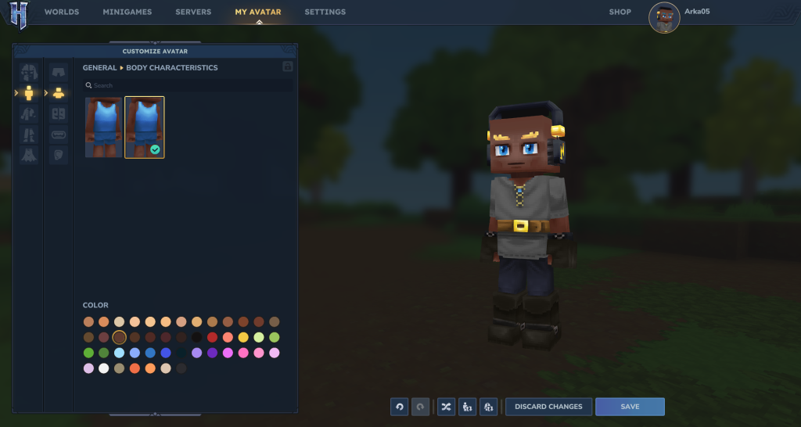
Task: Click the GENERAL breadcrumb link
Action: click(99, 67)
